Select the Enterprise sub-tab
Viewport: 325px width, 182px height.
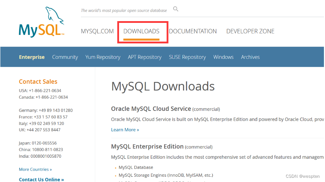click(x=32, y=57)
